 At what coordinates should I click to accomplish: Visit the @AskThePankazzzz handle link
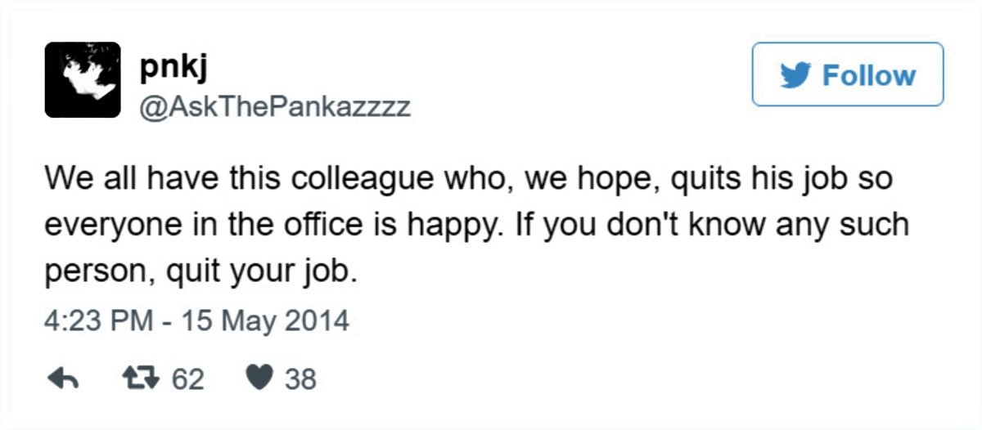(x=274, y=106)
